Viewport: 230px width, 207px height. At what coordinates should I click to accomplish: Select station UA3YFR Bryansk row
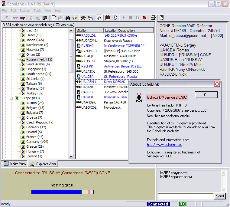(x=102, y=97)
